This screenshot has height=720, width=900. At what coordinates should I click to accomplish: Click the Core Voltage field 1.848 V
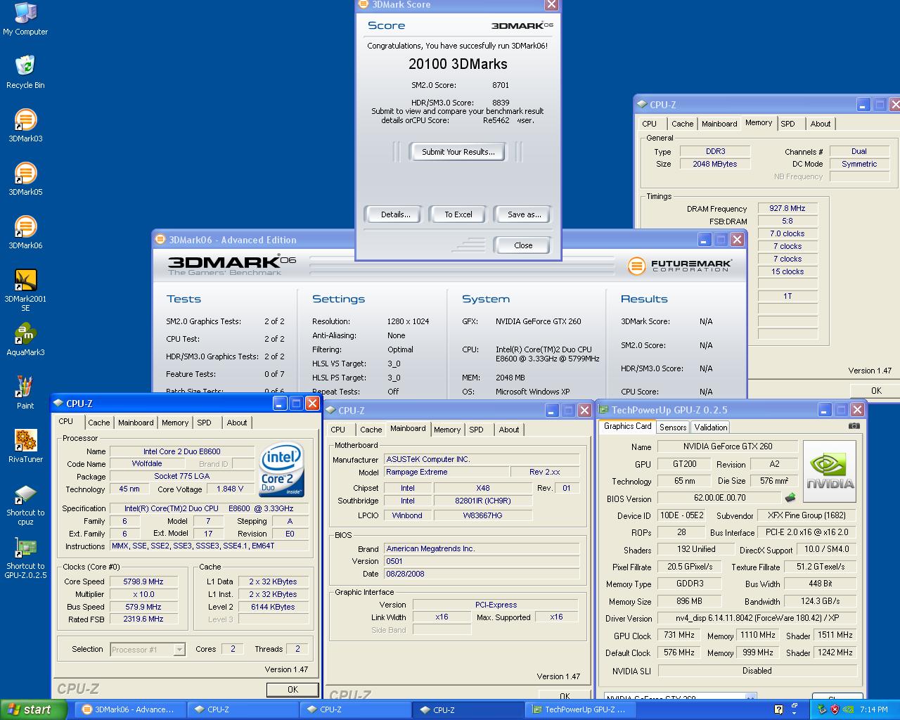pos(230,489)
